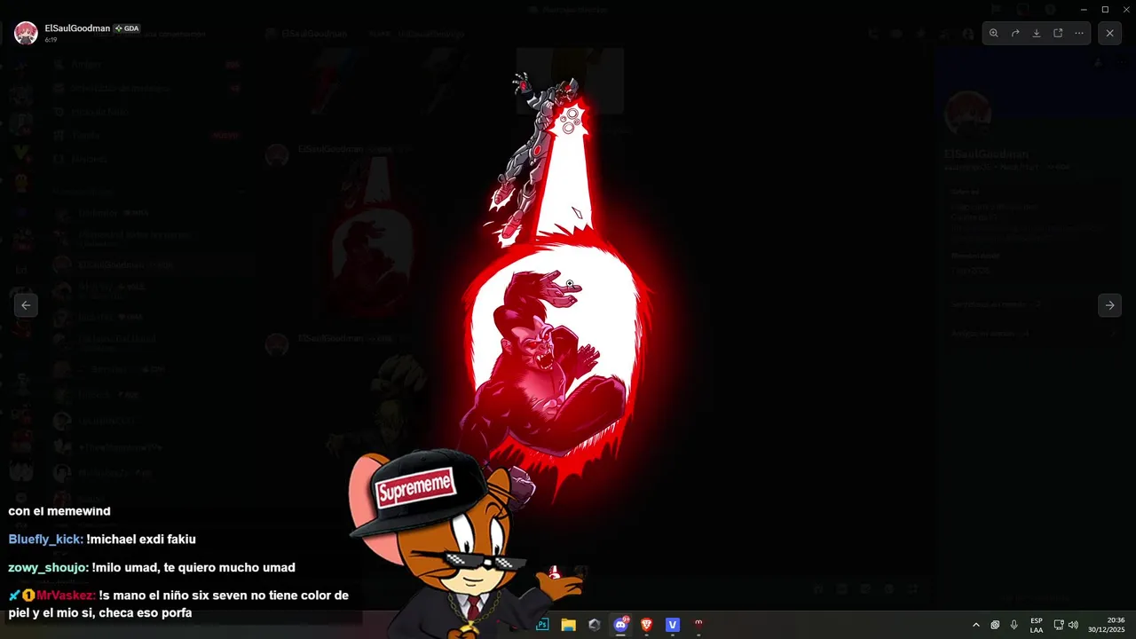Image resolution: width=1136 pixels, height=639 pixels.
Task: Open the dark red app icon in taskbar
Action: point(698,625)
